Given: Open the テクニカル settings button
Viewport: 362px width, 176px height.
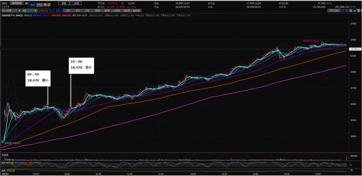Looking at the screenshot, I should coord(333,11).
